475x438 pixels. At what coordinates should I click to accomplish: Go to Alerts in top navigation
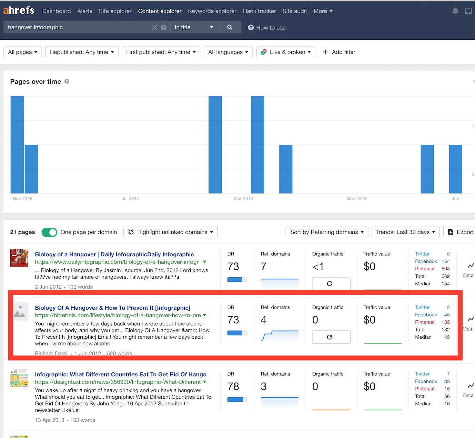point(85,11)
